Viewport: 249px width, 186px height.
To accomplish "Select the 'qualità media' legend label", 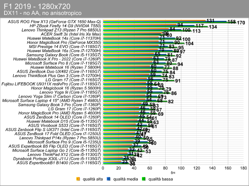I will pos(125,179).
